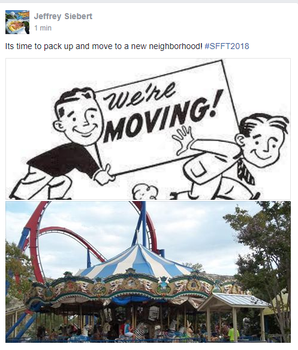Click the small cartoon head below the sign

tap(146, 192)
